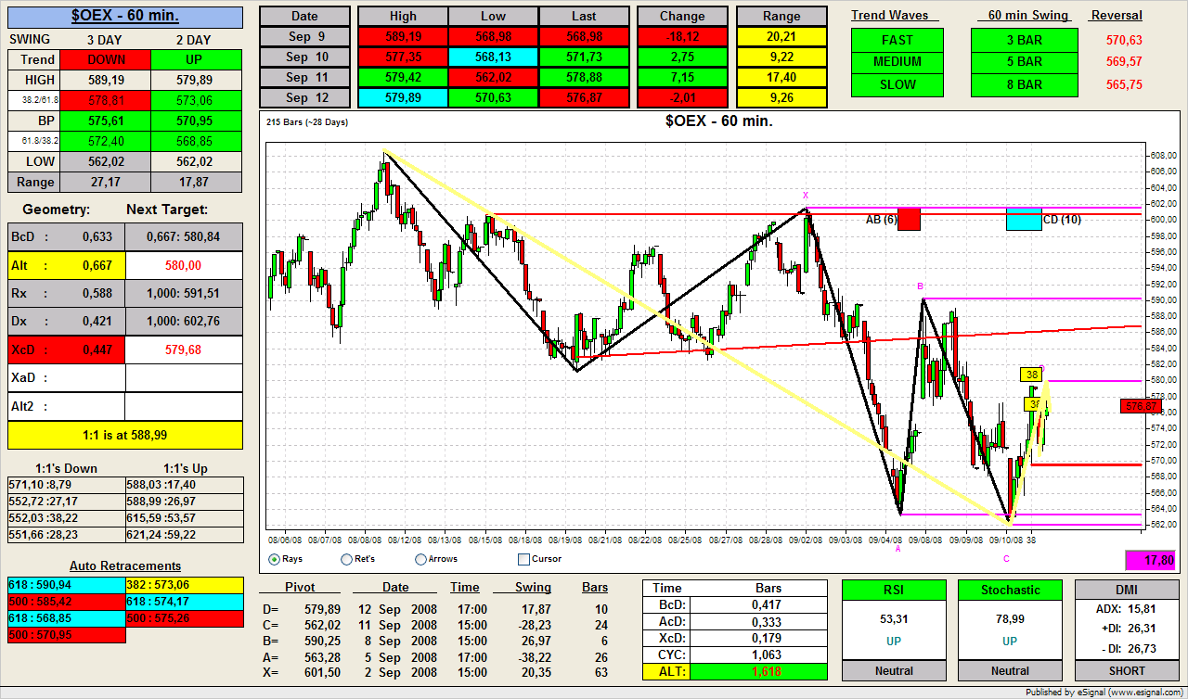Click the FAST trend wave button
1188x699 pixels.
[x=897, y=40]
